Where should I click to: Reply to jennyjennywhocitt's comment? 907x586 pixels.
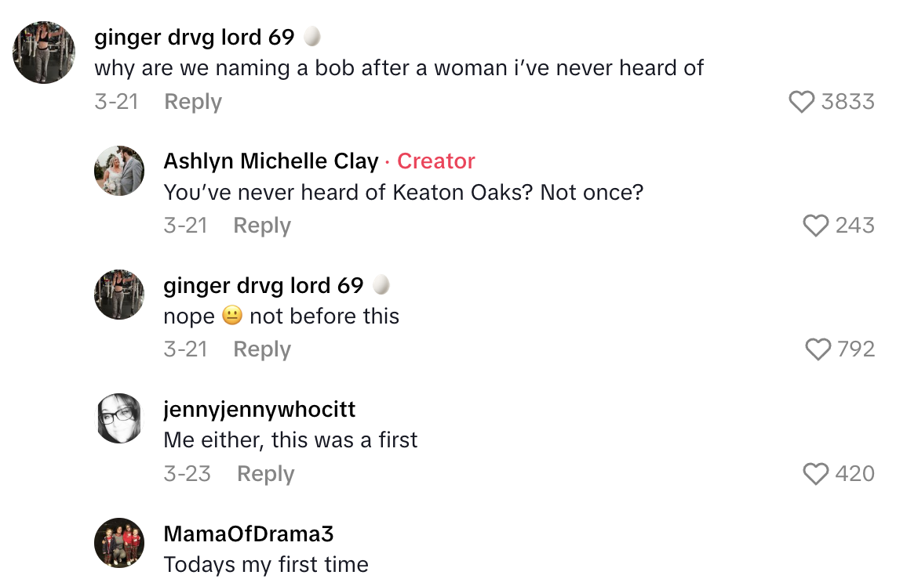pyautogui.click(x=266, y=474)
